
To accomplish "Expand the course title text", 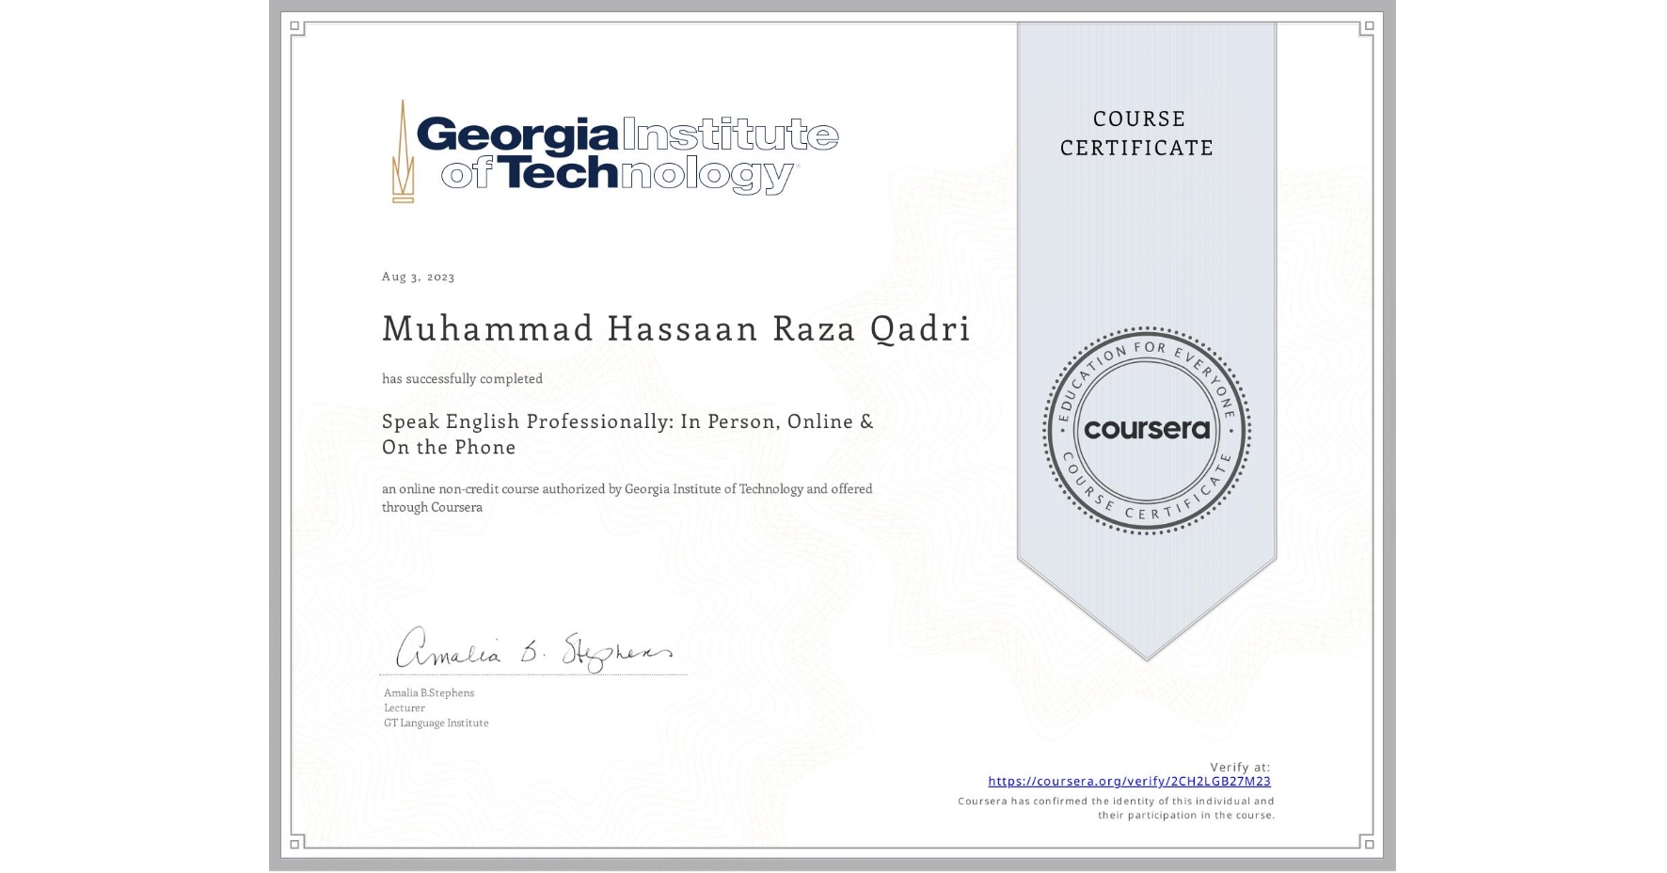I will [x=627, y=434].
